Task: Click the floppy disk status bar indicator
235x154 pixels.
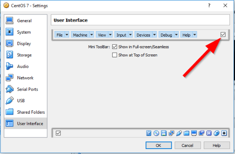Action: point(164,133)
